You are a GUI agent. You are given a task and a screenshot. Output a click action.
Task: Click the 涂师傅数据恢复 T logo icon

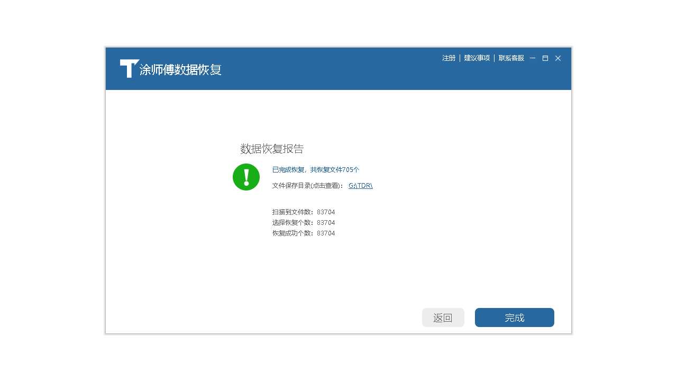coord(129,68)
